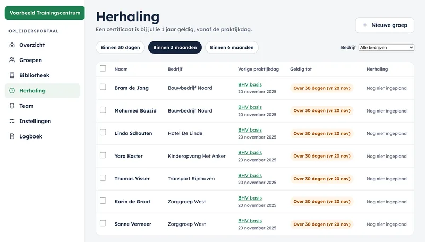The image size is (425, 242).
Task: Open Overzicht via the house icon
Action: click(x=12, y=45)
